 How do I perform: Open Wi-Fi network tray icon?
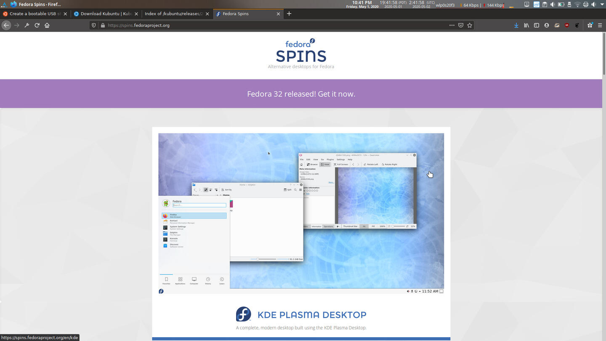[x=577, y=5]
